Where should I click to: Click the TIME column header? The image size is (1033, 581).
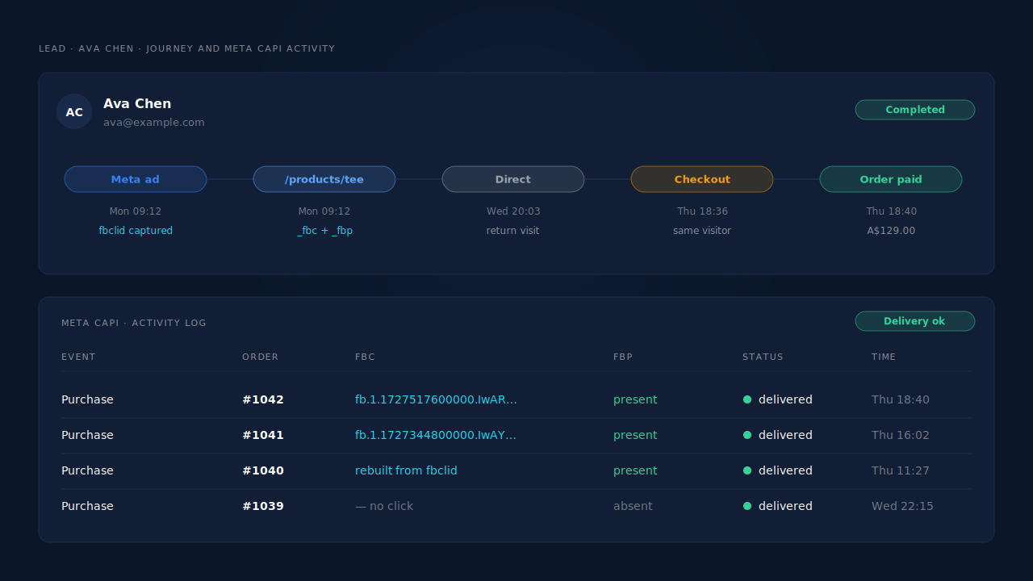click(x=884, y=357)
